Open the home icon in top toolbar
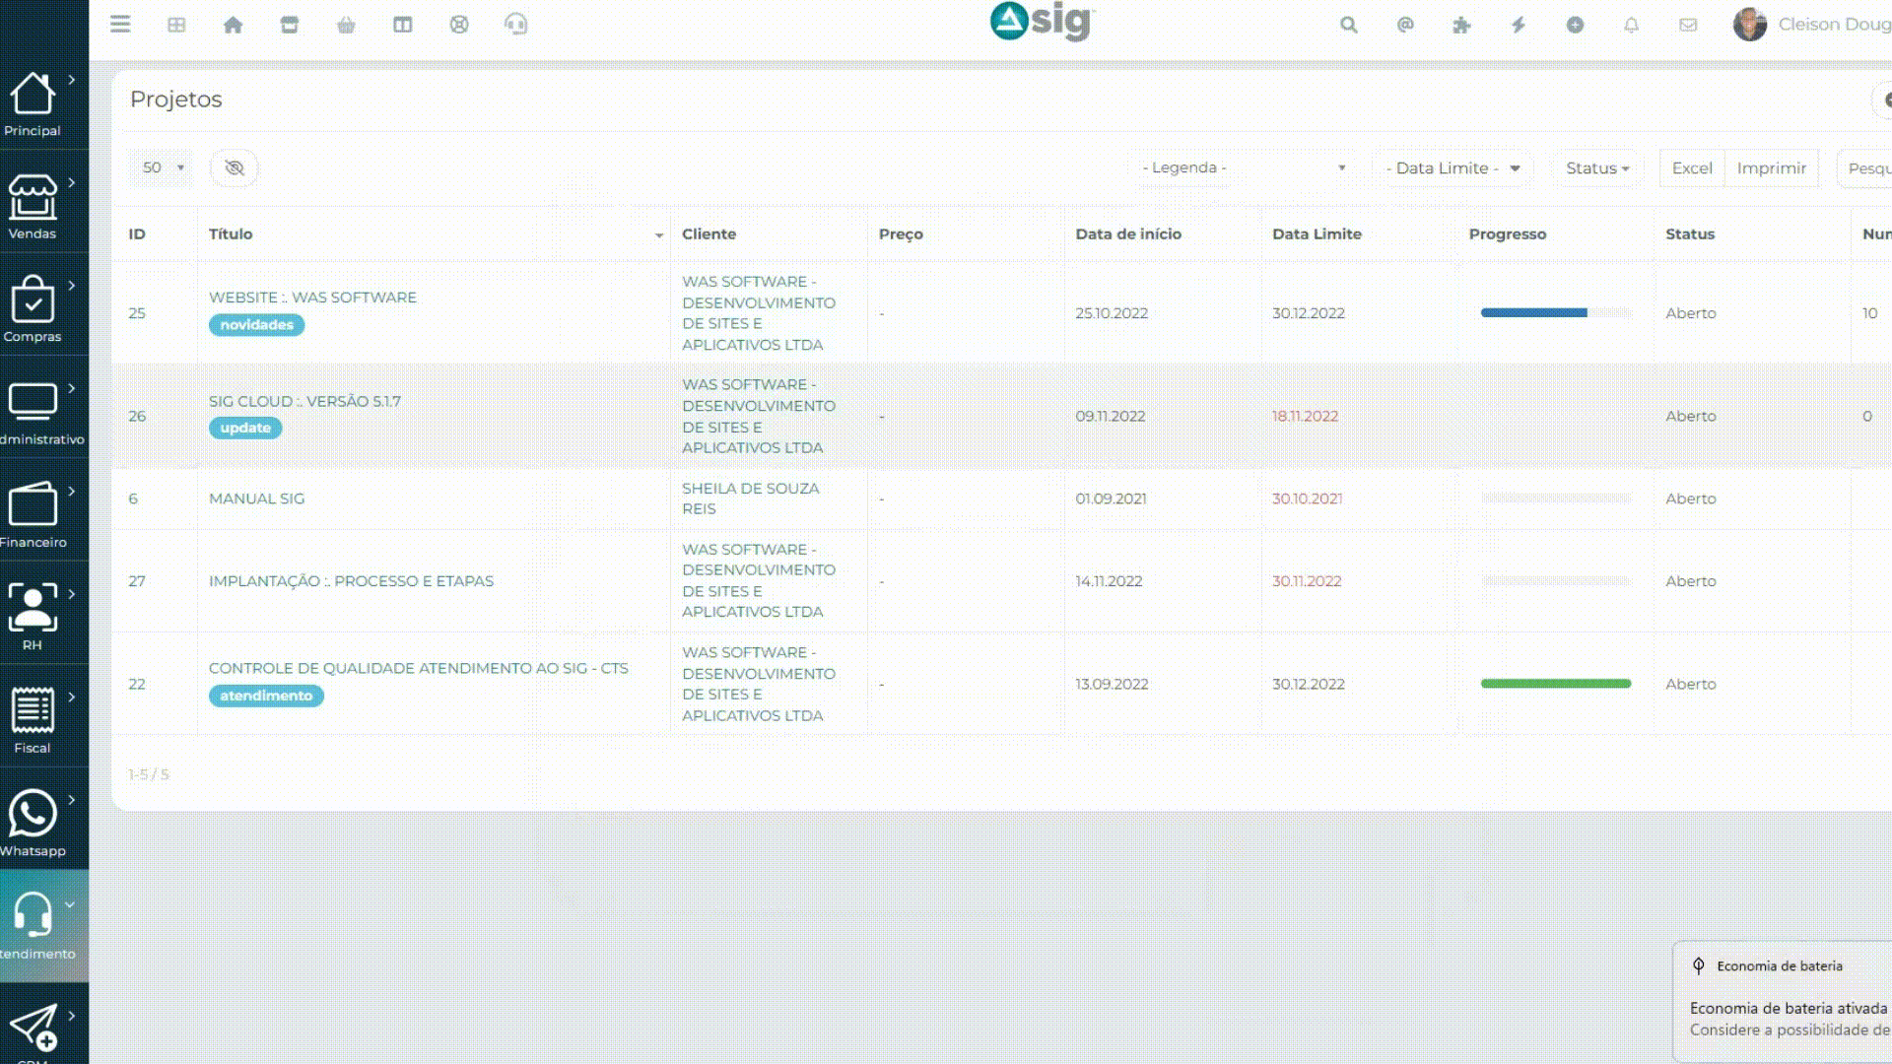Viewport: 1892px width, 1064px height. [x=233, y=25]
